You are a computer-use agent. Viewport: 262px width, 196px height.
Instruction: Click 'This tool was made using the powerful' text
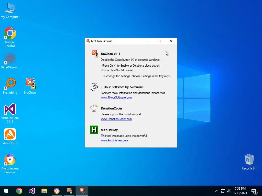click(124, 136)
